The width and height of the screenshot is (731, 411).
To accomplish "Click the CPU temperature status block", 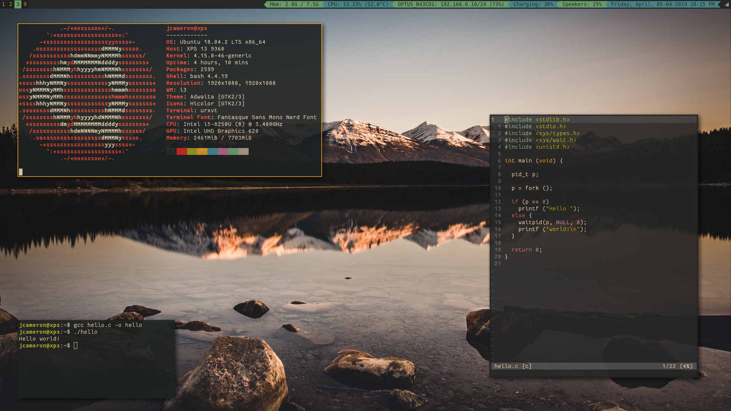I will click(358, 4).
